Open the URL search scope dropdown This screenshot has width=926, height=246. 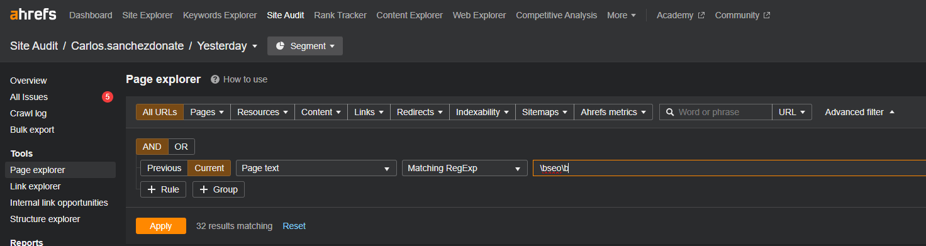click(x=792, y=112)
